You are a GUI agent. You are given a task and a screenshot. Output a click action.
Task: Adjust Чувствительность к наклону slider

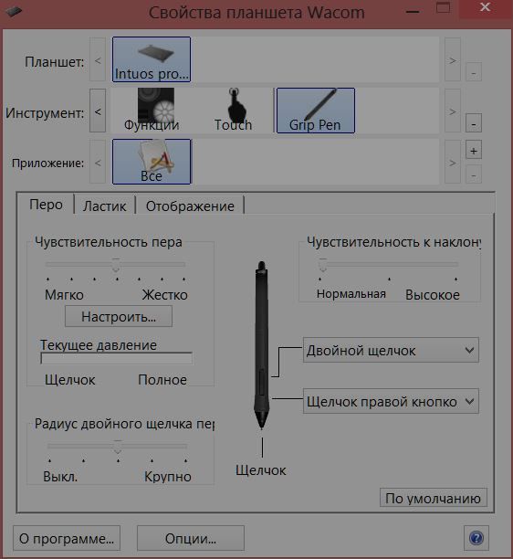click(x=323, y=265)
